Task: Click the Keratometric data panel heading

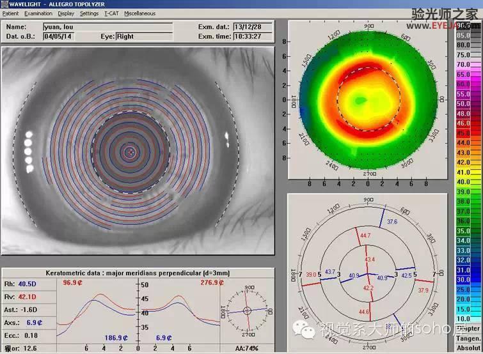Action: (138, 273)
